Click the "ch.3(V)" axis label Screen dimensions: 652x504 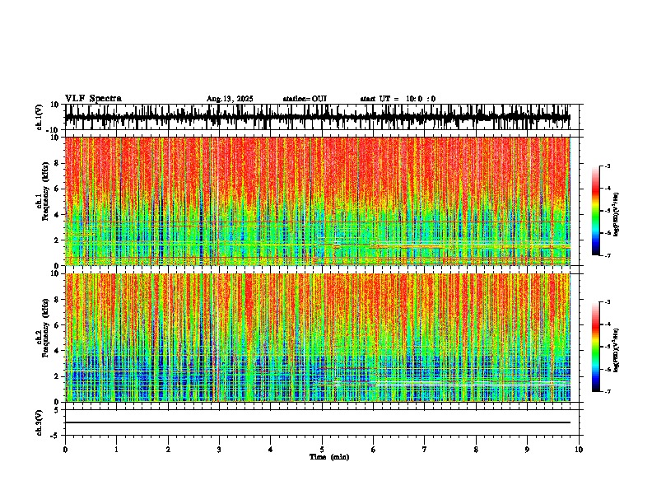tap(40, 422)
